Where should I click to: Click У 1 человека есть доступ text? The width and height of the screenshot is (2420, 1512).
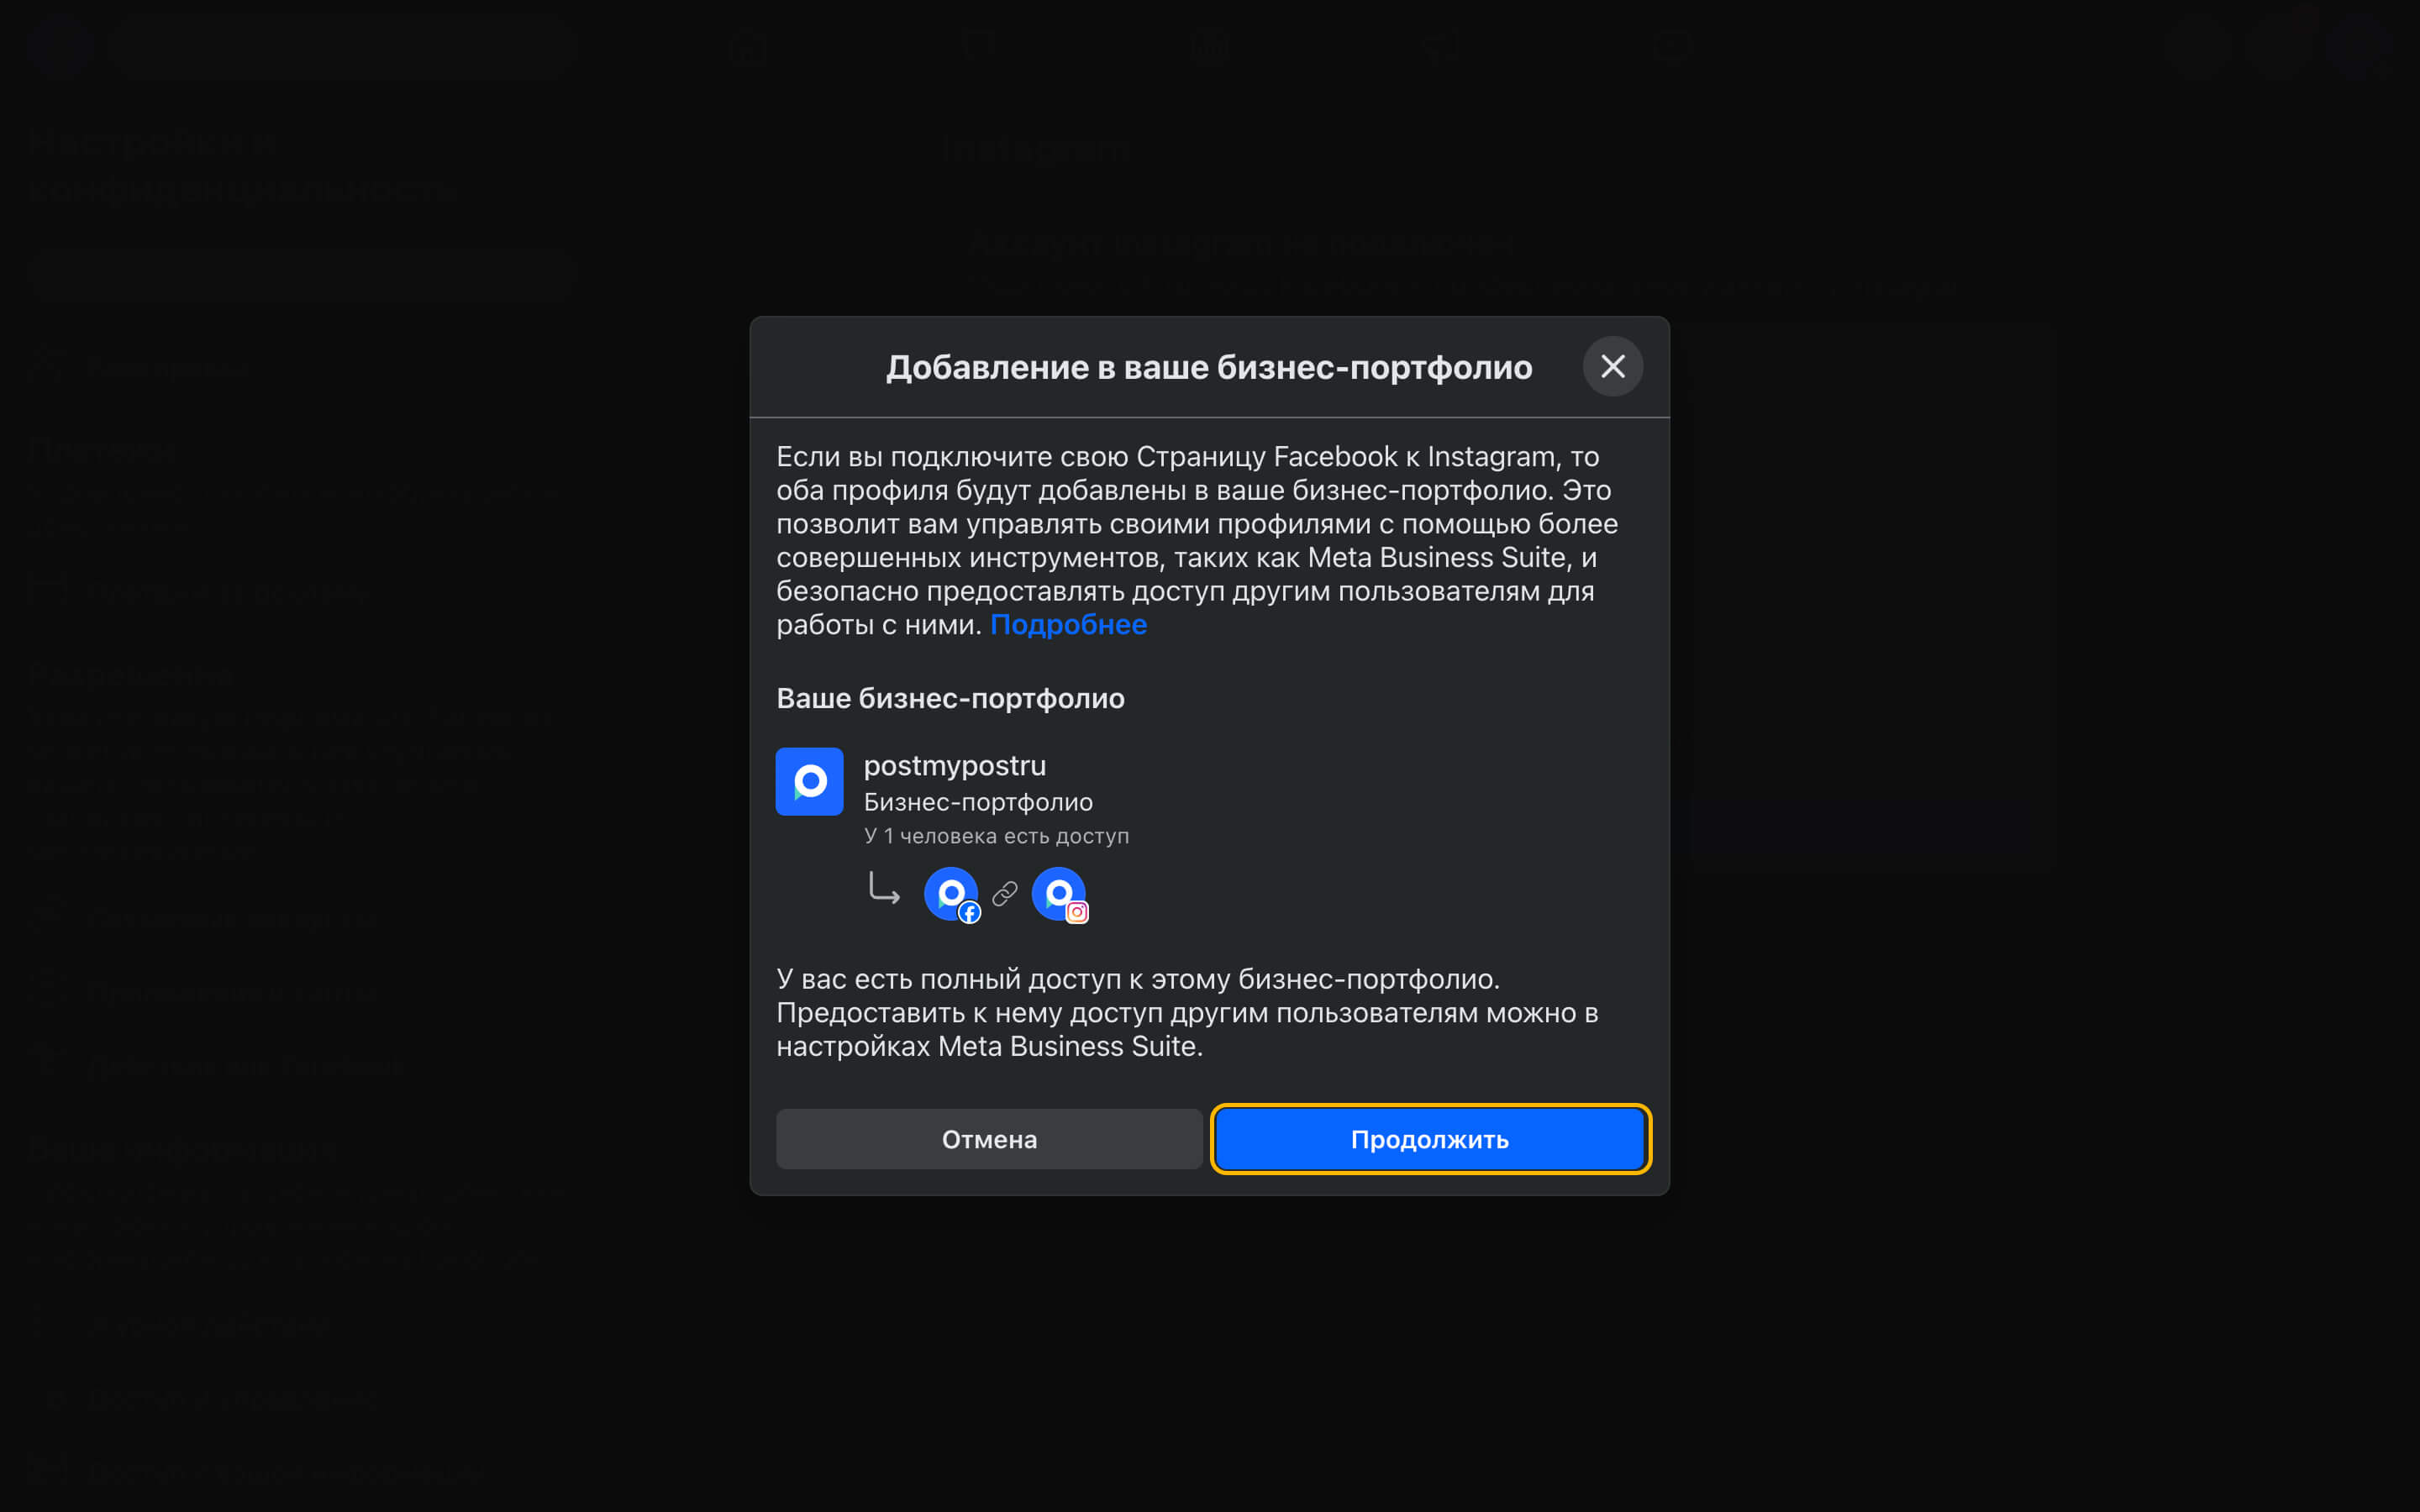[996, 836]
